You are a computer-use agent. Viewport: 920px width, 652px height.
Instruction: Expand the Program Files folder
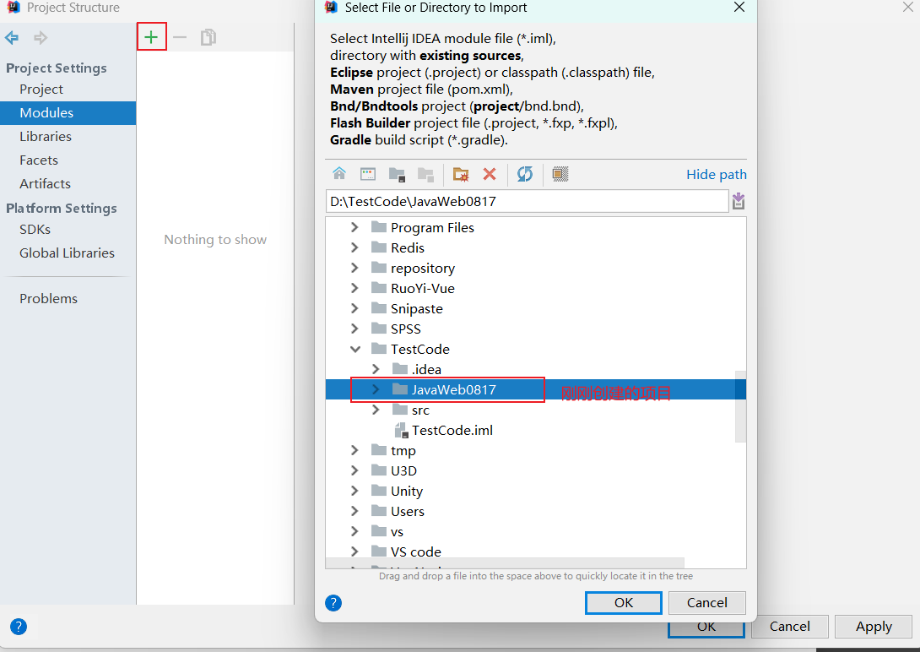[354, 227]
